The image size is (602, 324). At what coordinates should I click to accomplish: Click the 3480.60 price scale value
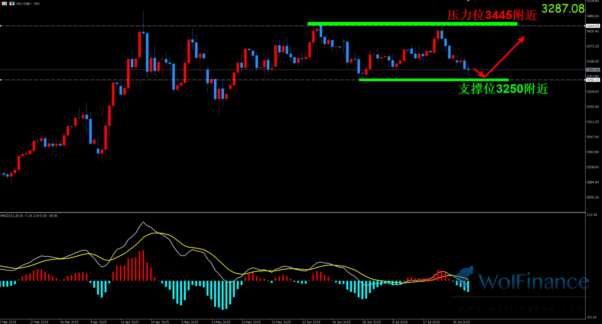(x=593, y=16)
